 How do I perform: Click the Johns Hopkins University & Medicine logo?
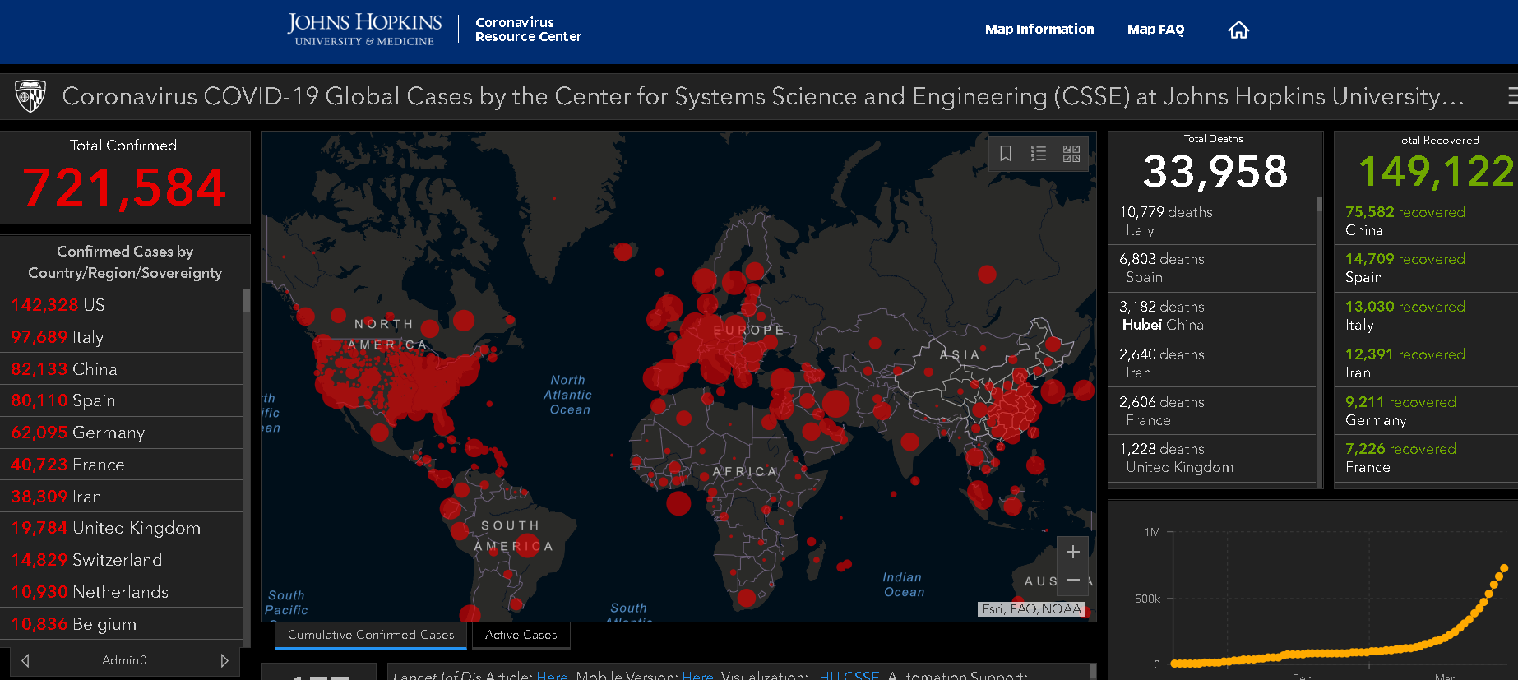click(364, 30)
